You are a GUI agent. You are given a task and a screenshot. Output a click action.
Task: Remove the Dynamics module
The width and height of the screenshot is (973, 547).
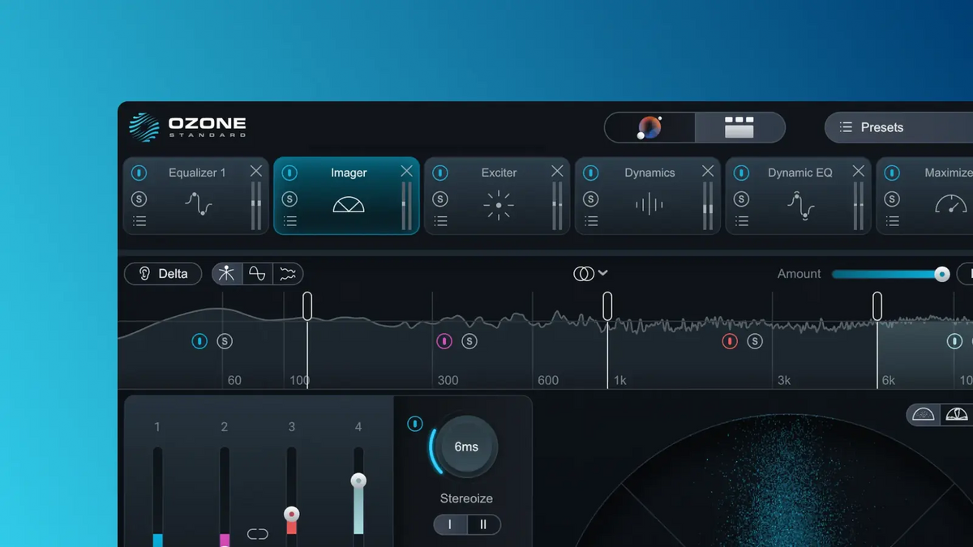pyautogui.click(x=708, y=171)
